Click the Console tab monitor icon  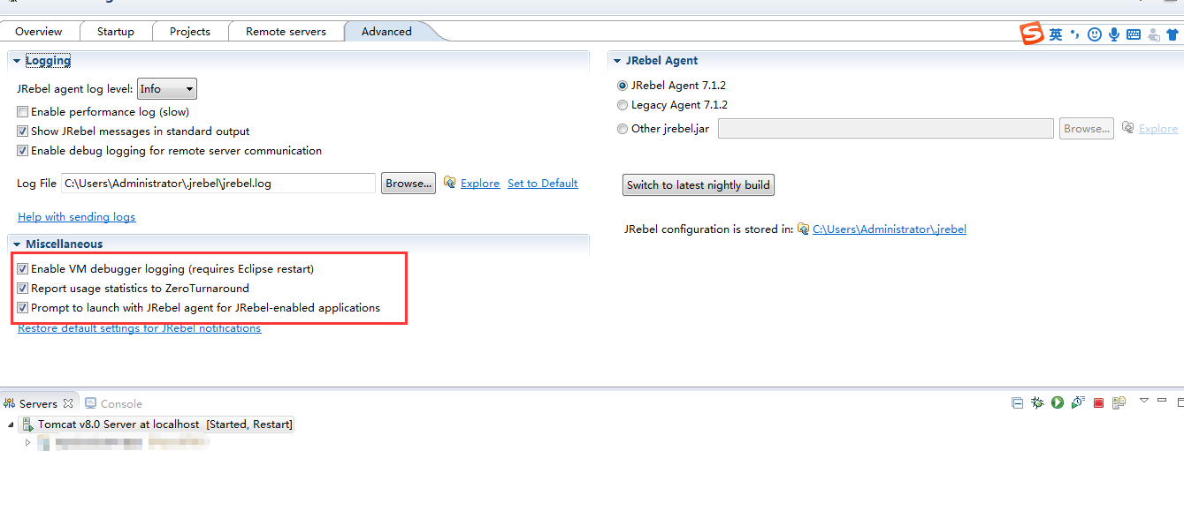coord(91,403)
